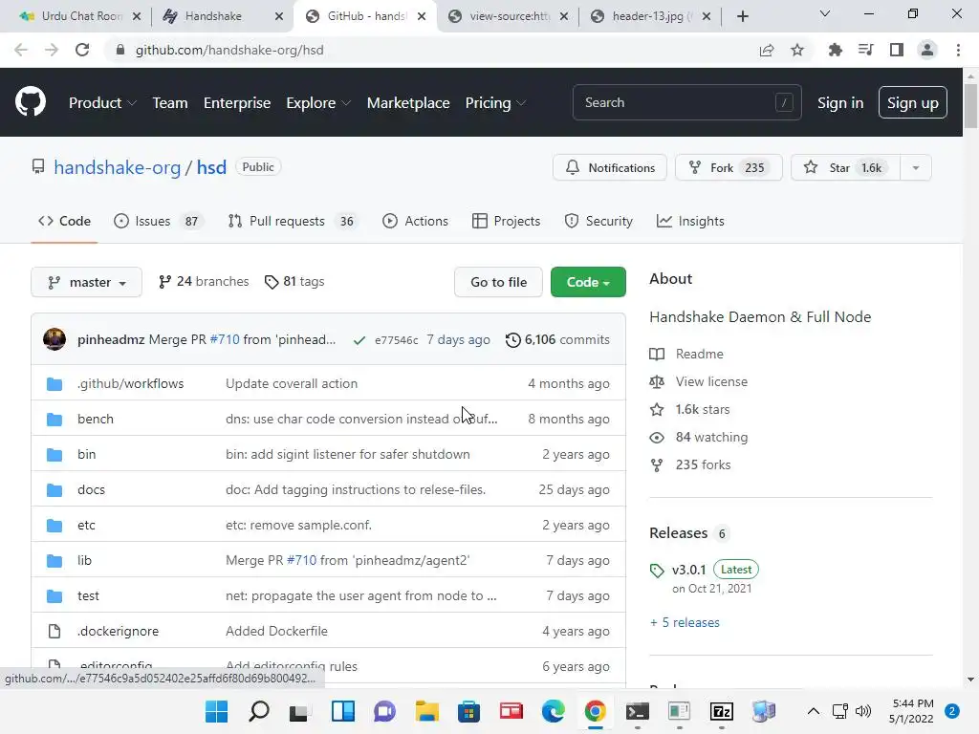Viewport: 979px width, 734px height.
Task: Star the hsd repository
Action: [x=845, y=168]
